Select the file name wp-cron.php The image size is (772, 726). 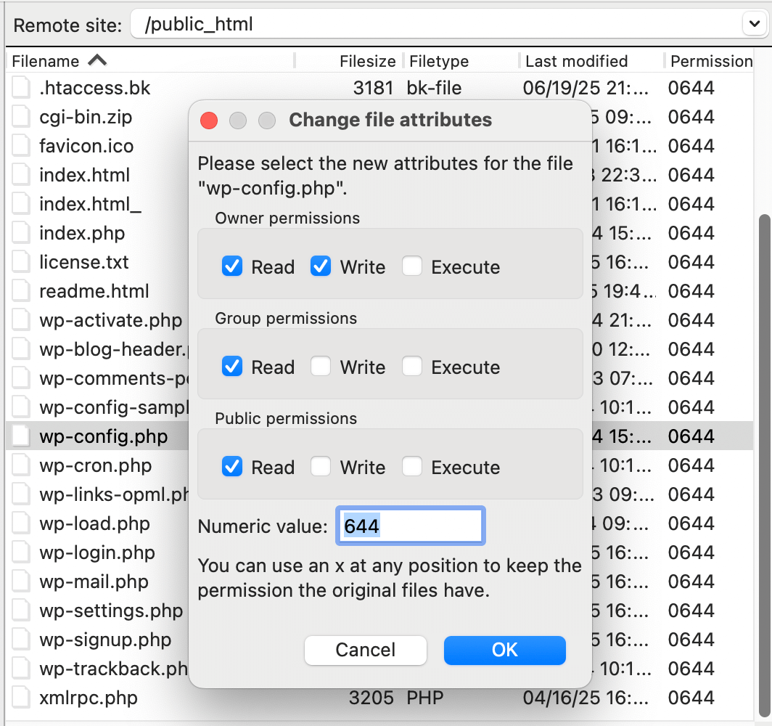click(96, 465)
